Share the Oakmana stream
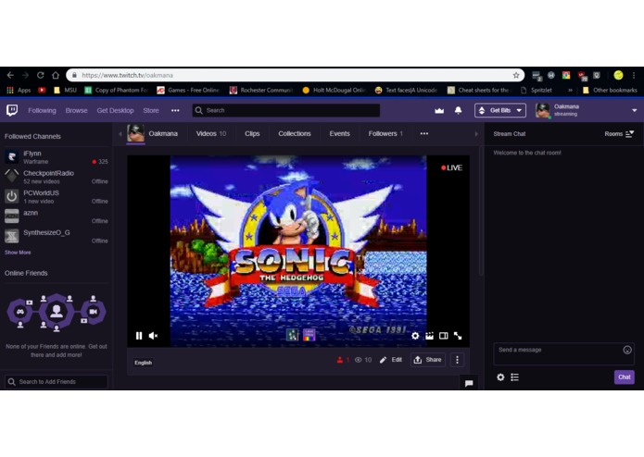This screenshot has height=457, width=644. pos(427,360)
